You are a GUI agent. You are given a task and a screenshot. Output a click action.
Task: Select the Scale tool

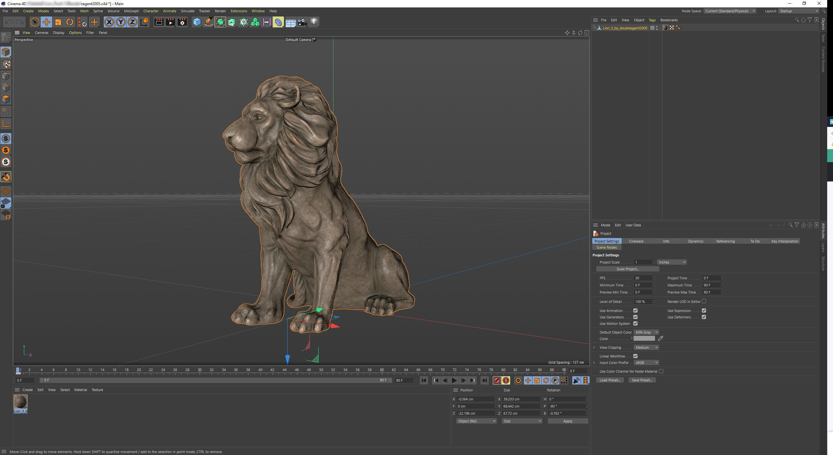tap(58, 22)
